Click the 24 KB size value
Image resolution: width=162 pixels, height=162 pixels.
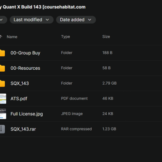tap(108, 114)
